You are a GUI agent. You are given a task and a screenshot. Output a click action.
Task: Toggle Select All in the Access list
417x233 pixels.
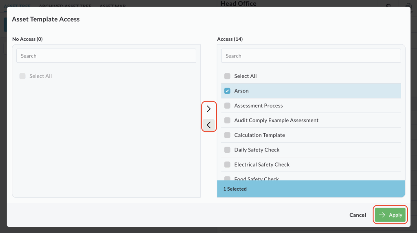coord(227,76)
